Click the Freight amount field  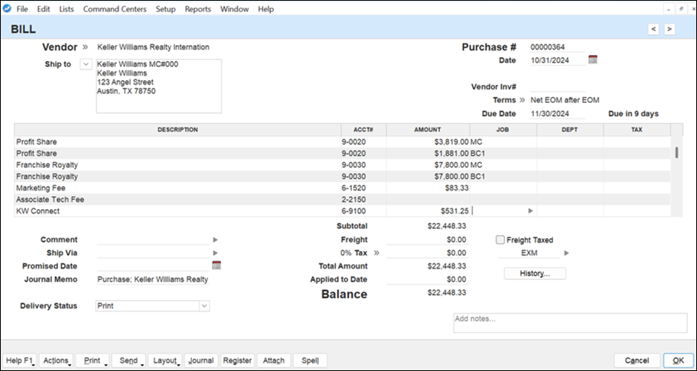[x=427, y=240]
